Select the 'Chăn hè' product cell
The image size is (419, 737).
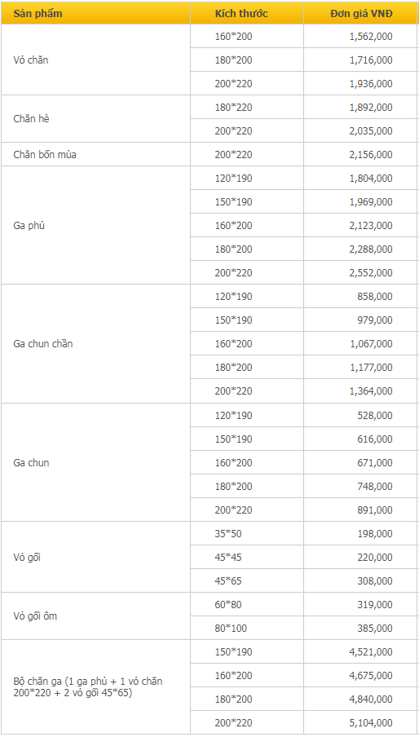point(95,119)
